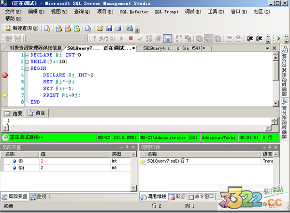Switch to the Watch (监视) 1 tab
Screen dimensions: 290x213
(41, 197)
